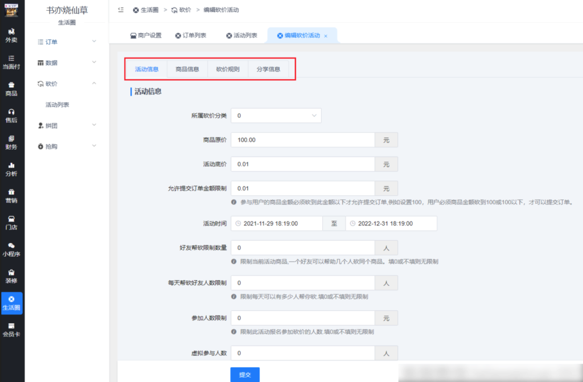Click the 活动结束时间 date field
583x382 pixels.
click(390, 223)
